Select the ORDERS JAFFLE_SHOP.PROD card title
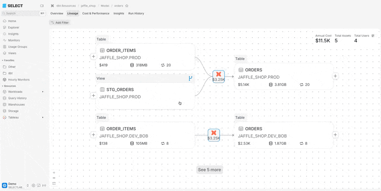The height and width of the screenshot is (191, 381). tap(254, 70)
